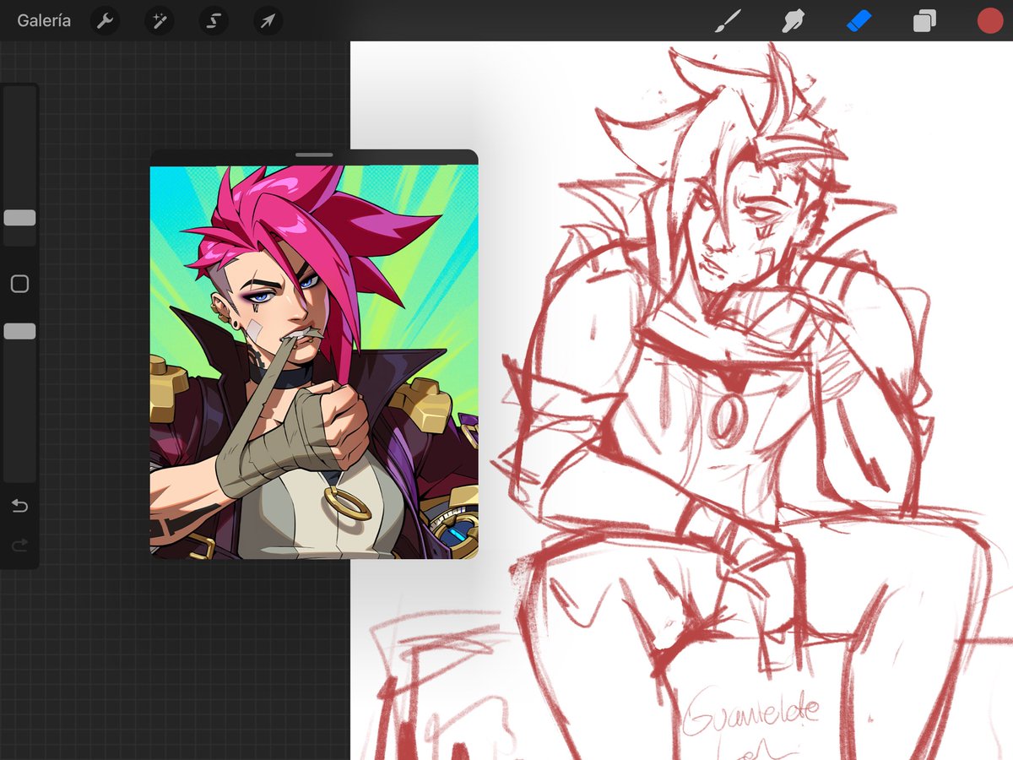Select the Brush tool
Viewport: 1013px width, 760px height.
click(728, 20)
